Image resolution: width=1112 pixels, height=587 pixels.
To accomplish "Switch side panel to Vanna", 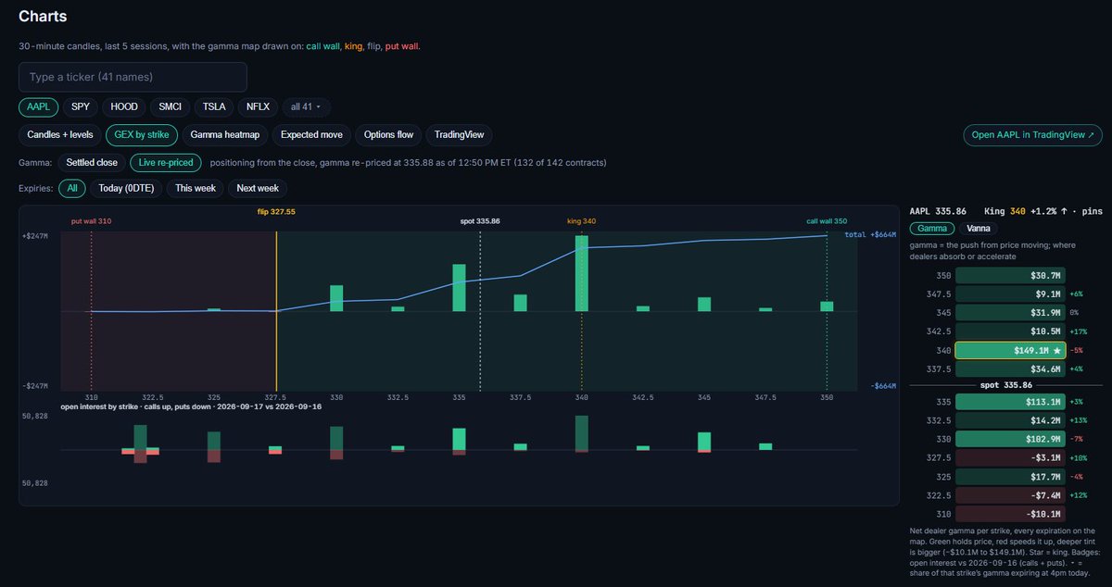I will tap(979, 228).
